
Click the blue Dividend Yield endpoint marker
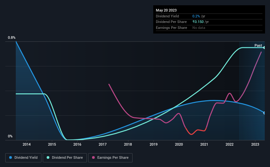pyautogui.click(x=264, y=113)
